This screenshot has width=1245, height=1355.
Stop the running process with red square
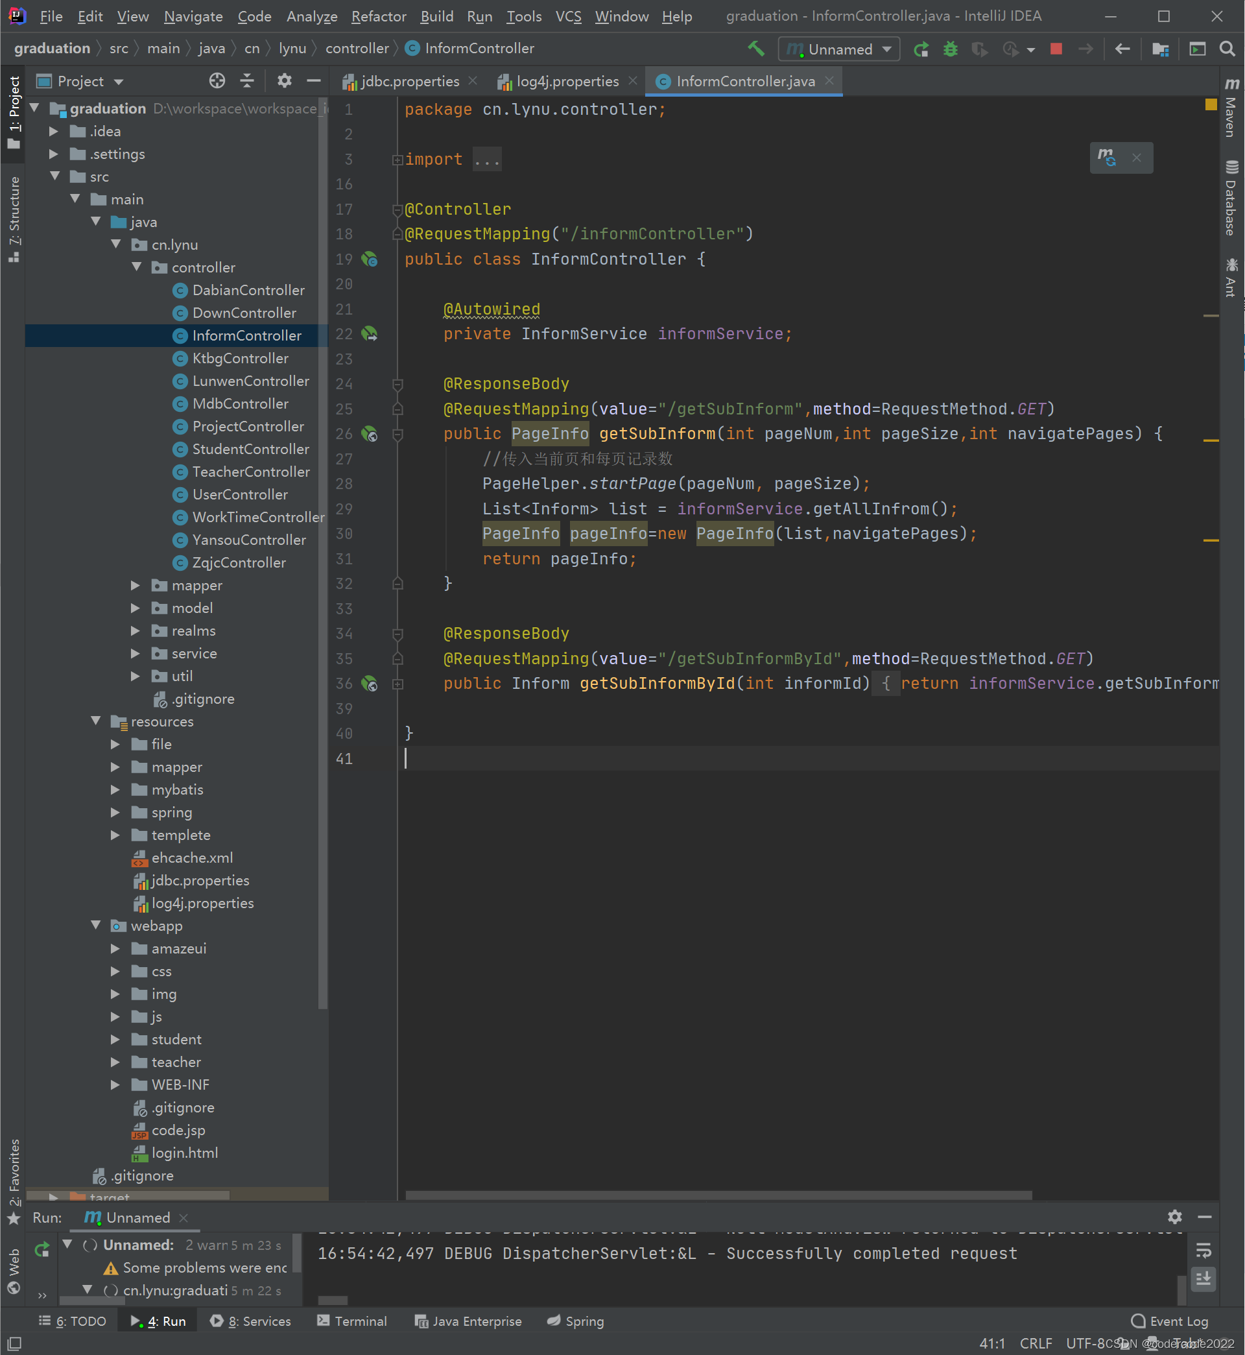point(1056,49)
